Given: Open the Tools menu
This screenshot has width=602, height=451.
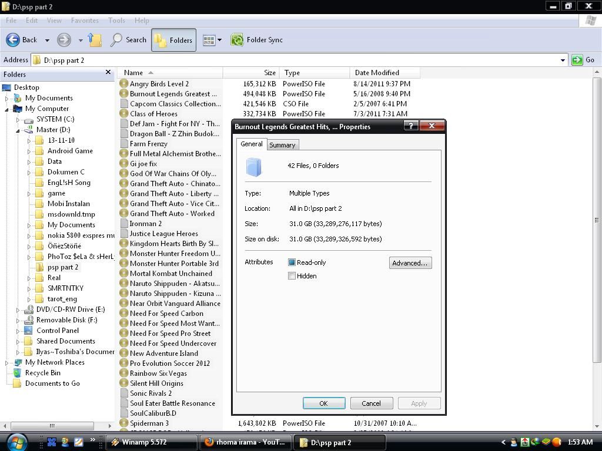Looking at the screenshot, I should pos(116,21).
